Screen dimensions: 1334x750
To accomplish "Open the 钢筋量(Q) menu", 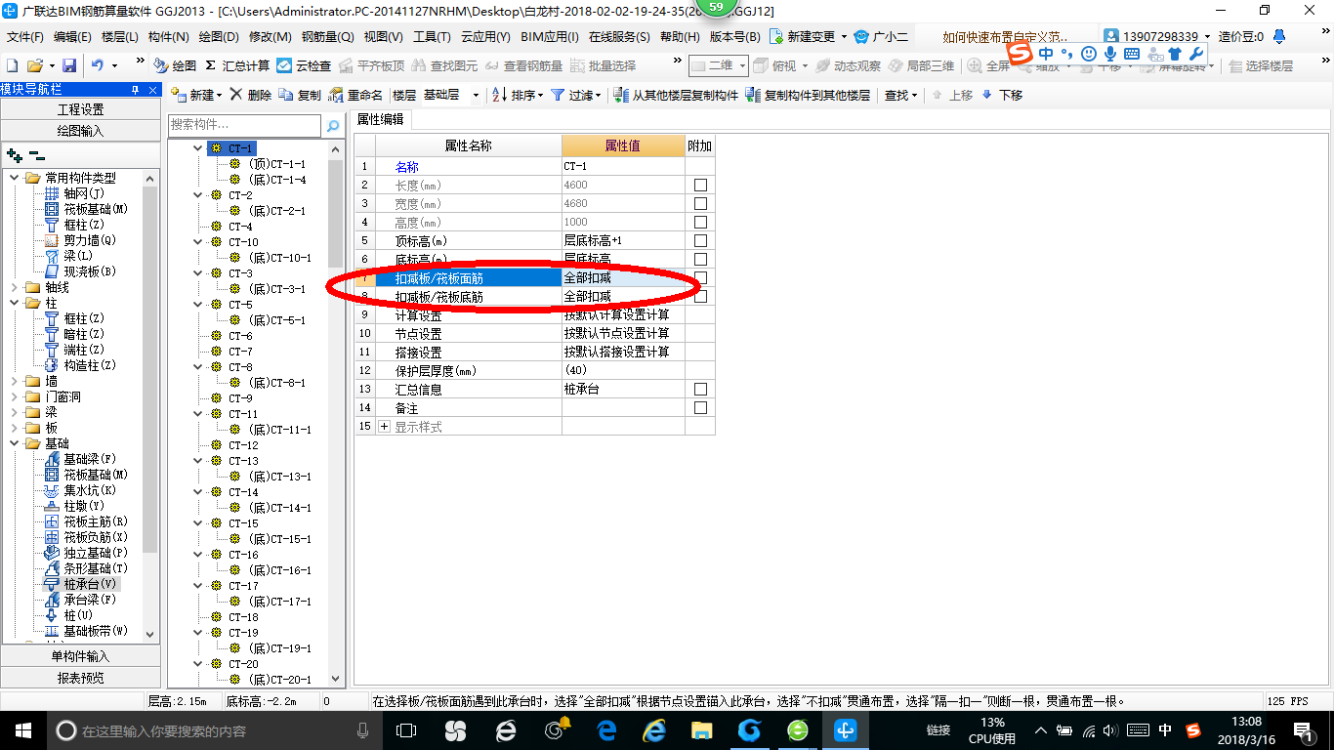I will point(327,36).
